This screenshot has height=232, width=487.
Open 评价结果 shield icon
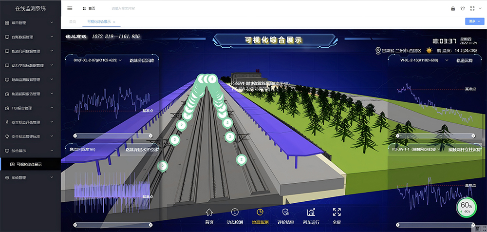[x=286, y=215]
